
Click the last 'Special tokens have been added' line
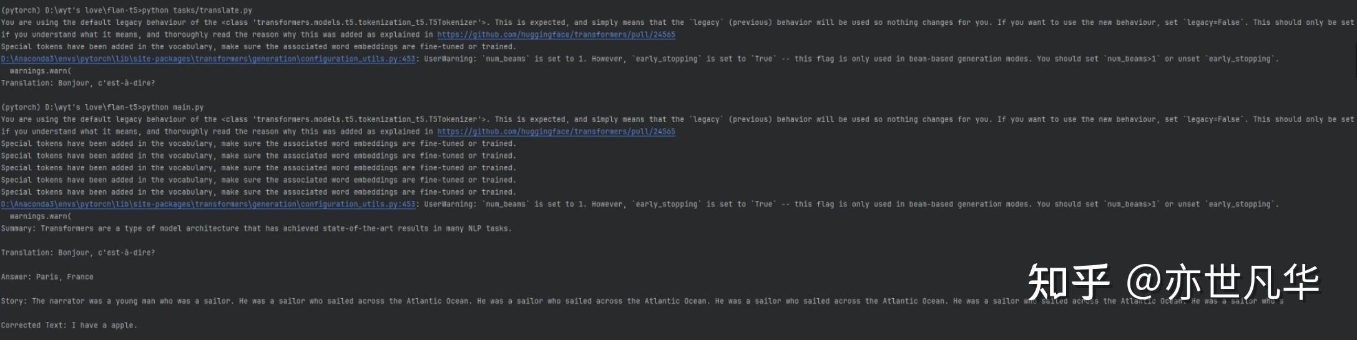[258, 192]
